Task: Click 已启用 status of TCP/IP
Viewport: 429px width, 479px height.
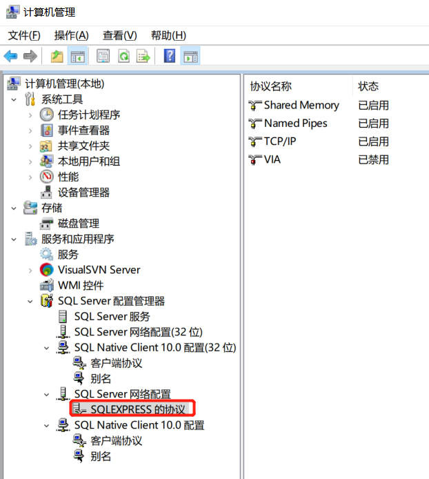Action: 373,141
